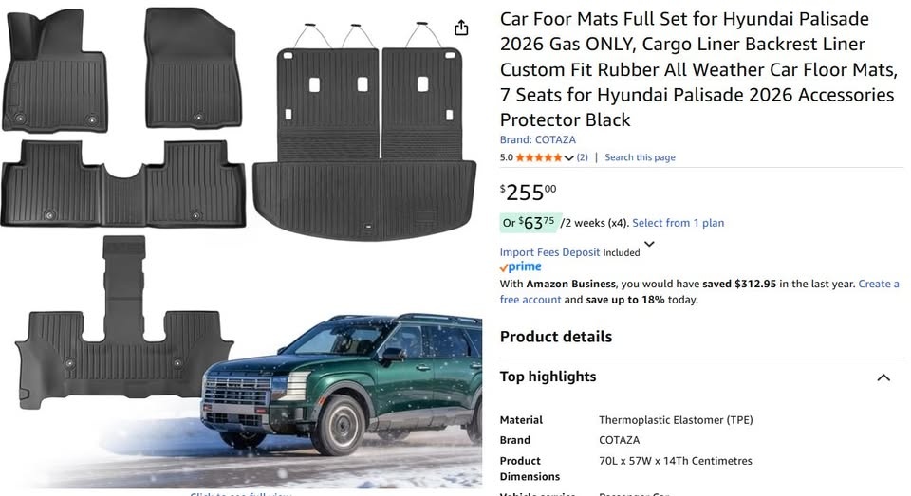911x496 pixels.
Task: Click the $255.00 price
Action: 529,193
